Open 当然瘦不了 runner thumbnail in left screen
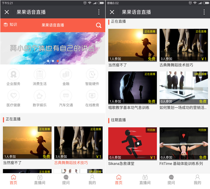 (x=27, y=143)
